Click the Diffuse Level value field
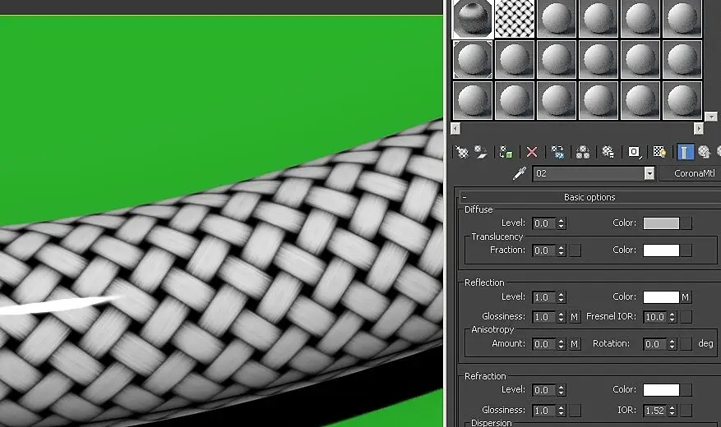 pos(544,223)
